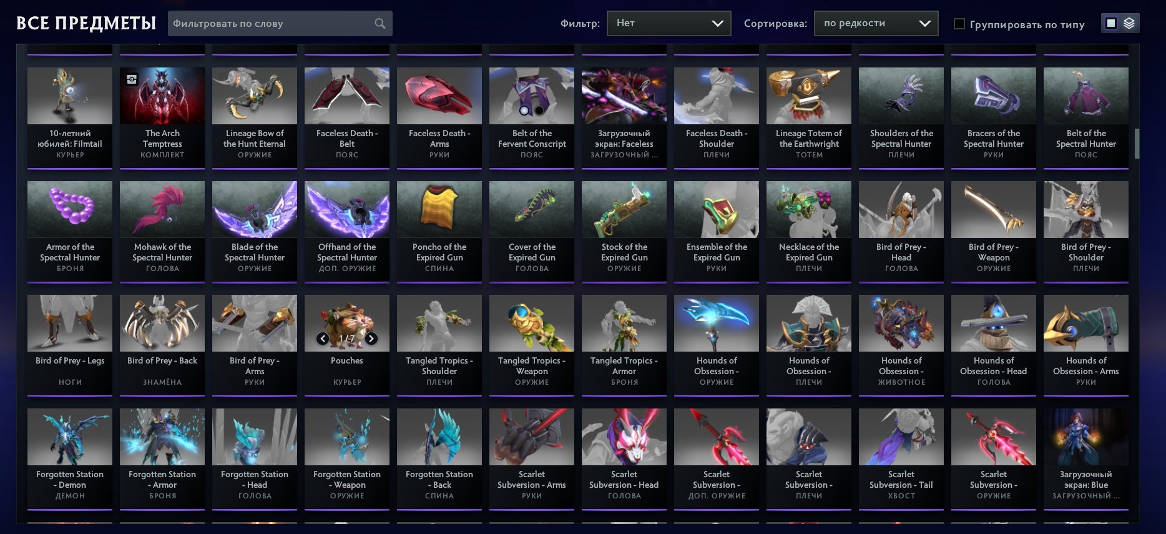Show next Pouches style arrow
The width and height of the screenshot is (1166, 534).
tap(371, 339)
